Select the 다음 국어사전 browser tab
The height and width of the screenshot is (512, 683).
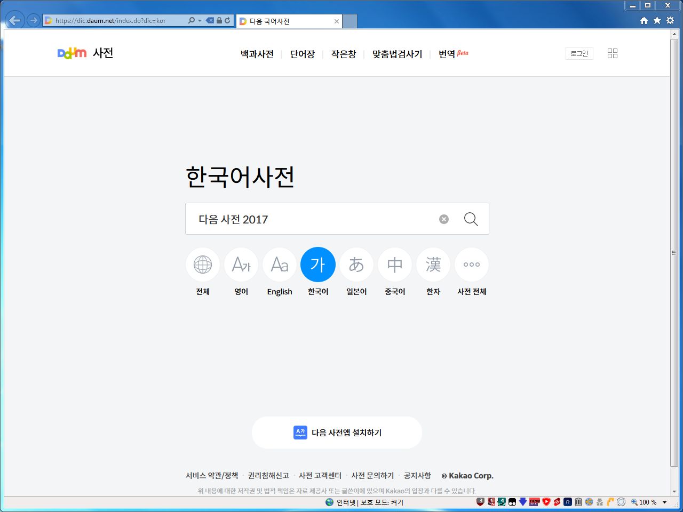[289, 21]
